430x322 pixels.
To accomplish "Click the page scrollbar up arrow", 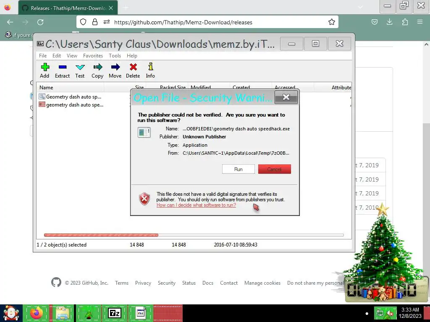I will 426,44.
